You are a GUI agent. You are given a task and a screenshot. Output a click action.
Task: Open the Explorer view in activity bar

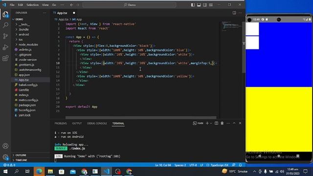point(5,14)
